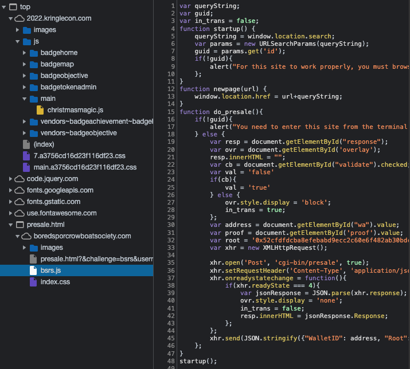Image resolution: width=410 pixels, height=369 pixels.
Task: Click the purple index.css file icon
Action: point(33,282)
